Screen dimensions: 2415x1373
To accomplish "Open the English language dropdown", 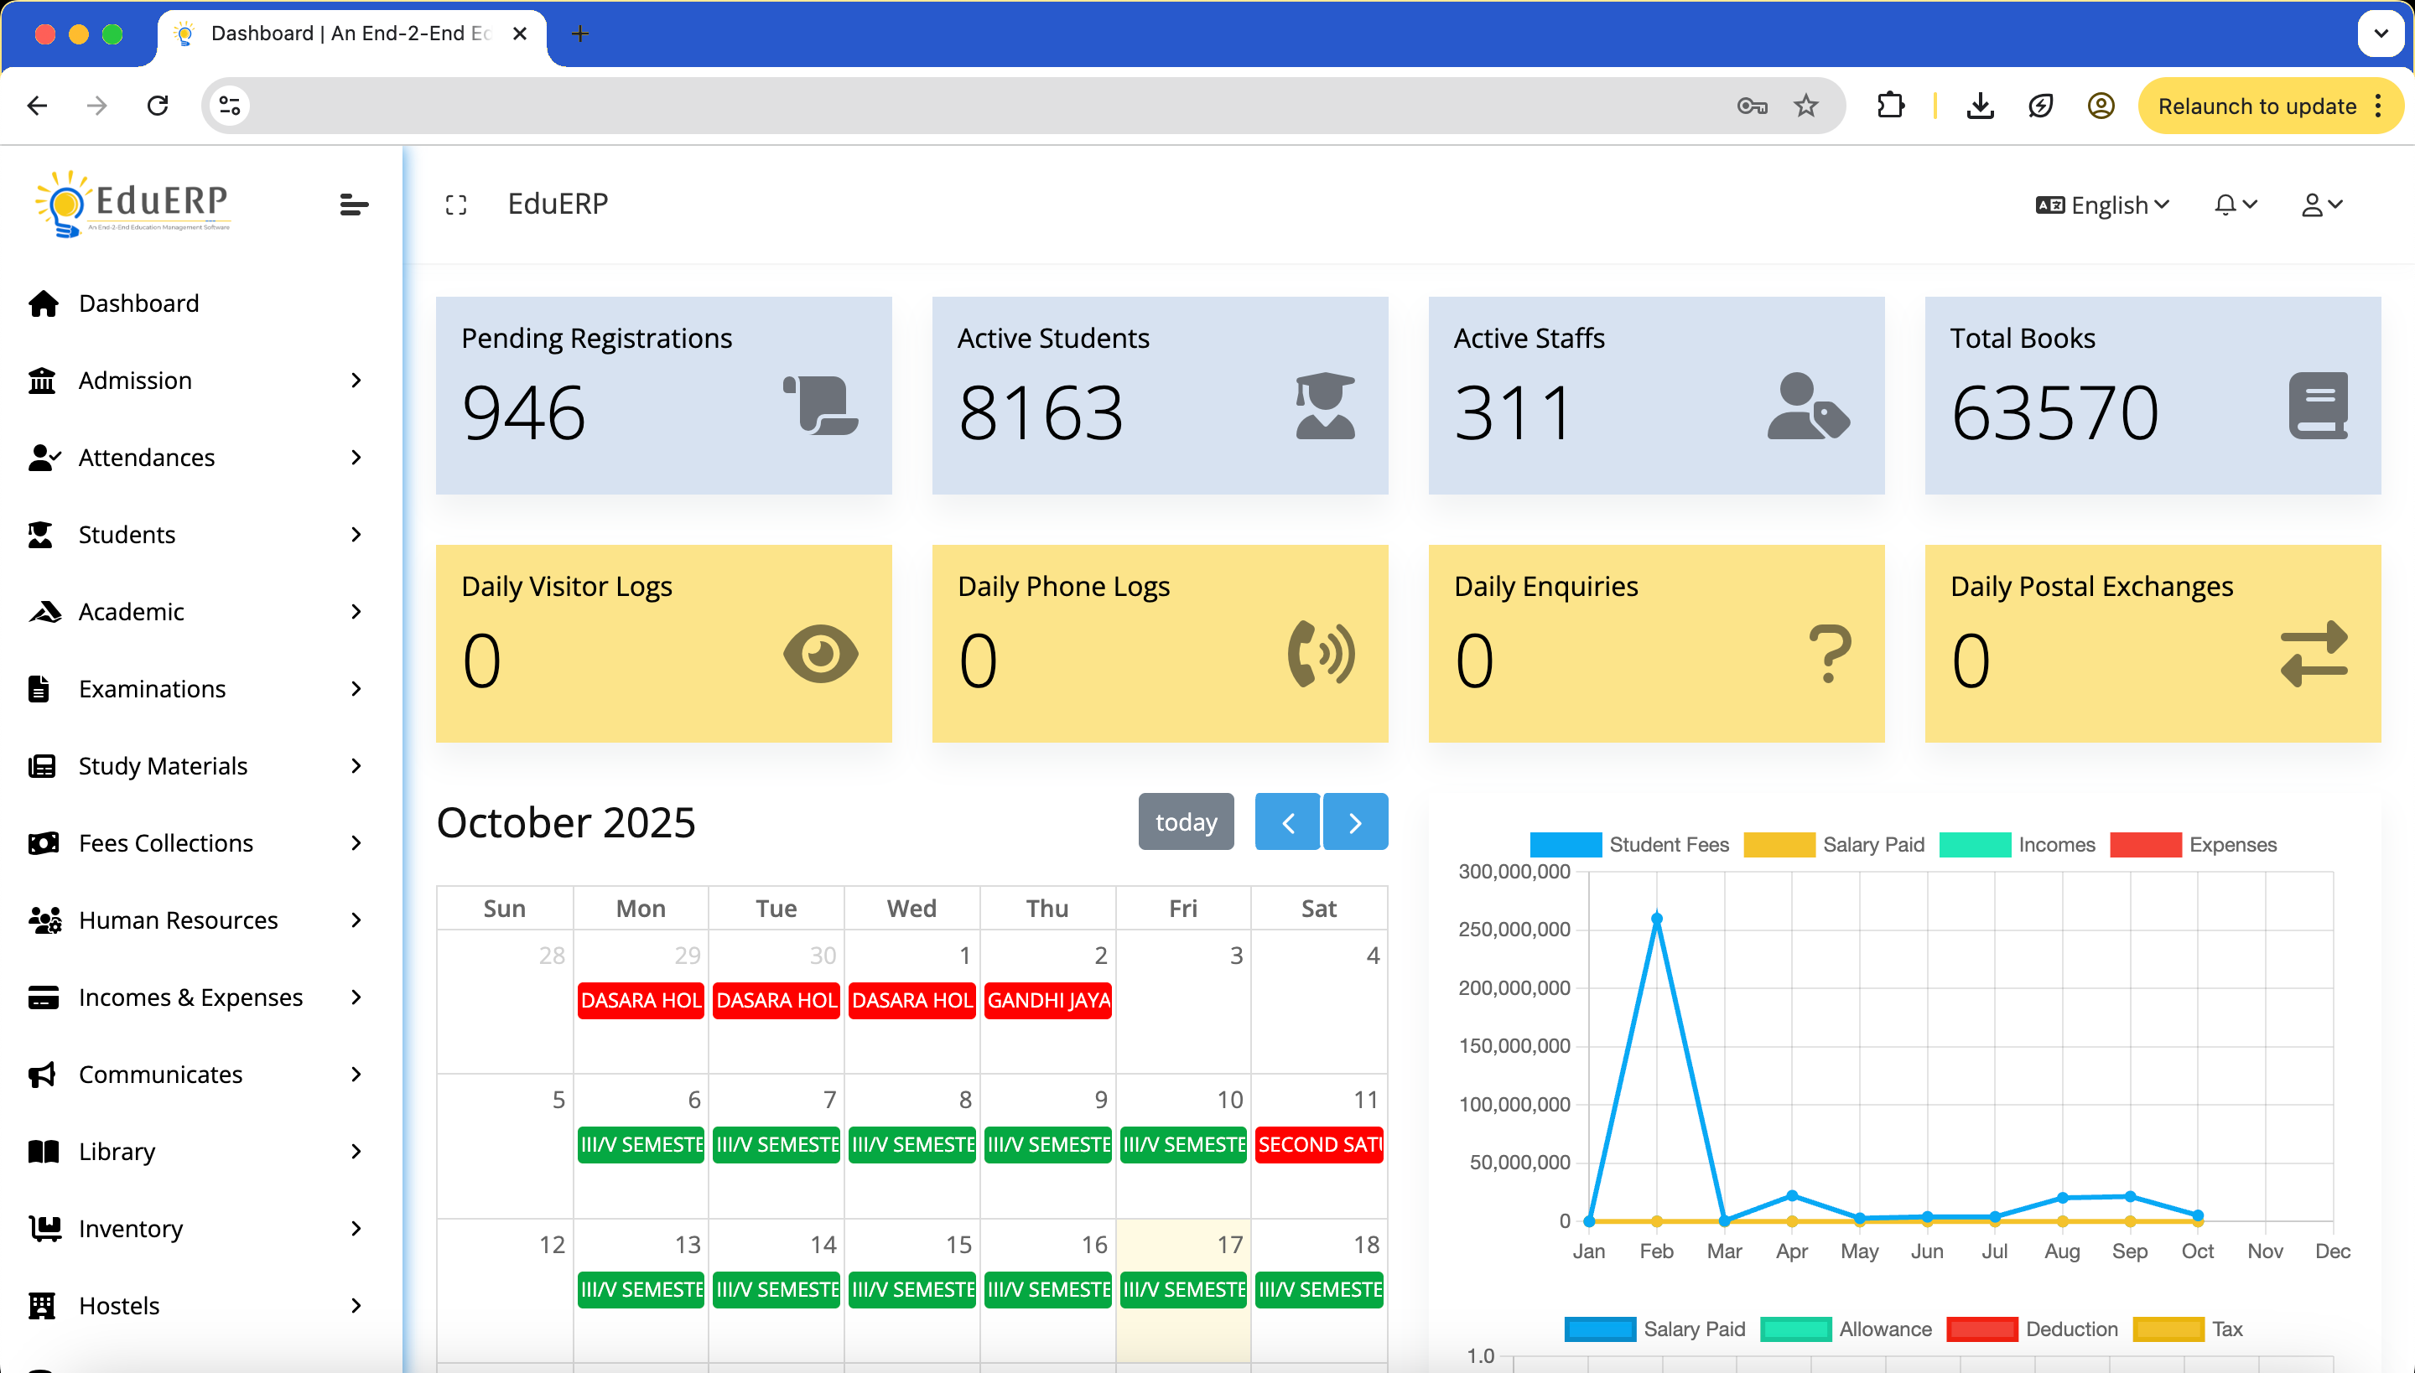I will click(x=2104, y=205).
